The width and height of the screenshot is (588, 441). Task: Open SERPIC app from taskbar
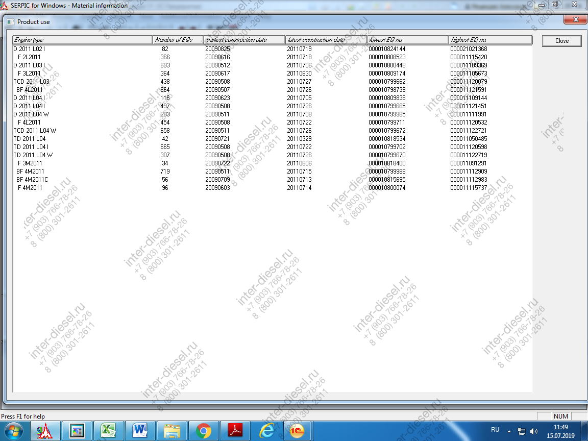45,431
